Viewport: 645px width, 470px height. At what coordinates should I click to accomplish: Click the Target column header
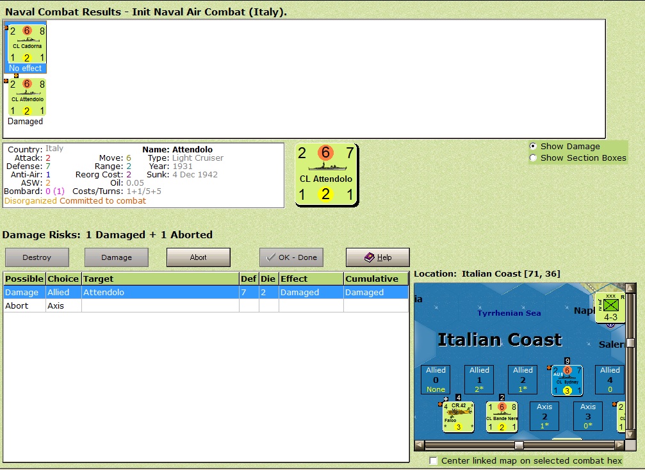coord(160,279)
